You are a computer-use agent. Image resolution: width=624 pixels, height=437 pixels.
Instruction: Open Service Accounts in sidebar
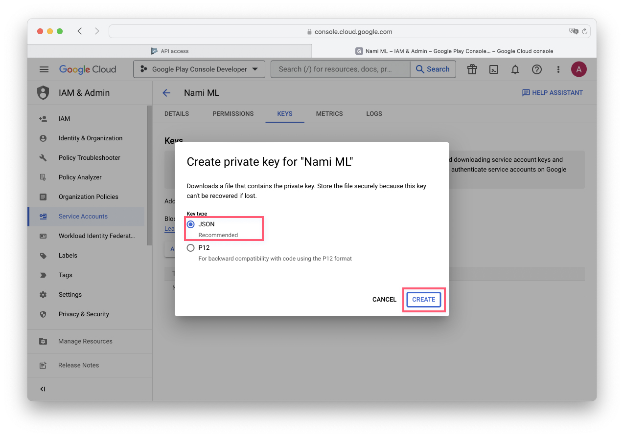coord(86,217)
